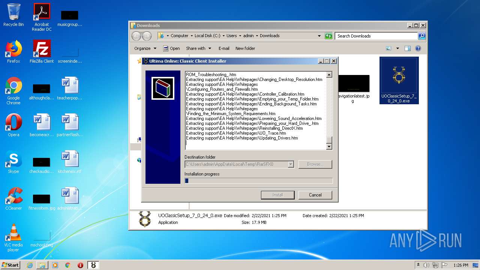Click the Browse... button in installer
The image size is (480, 270).
[x=315, y=164]
